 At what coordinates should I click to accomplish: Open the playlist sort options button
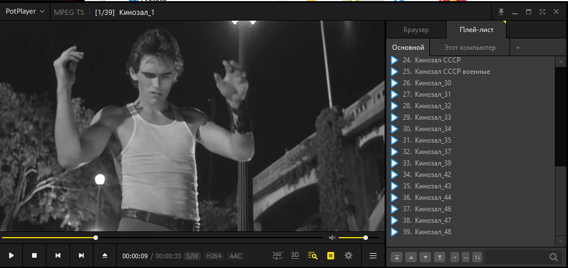(478, 258)
